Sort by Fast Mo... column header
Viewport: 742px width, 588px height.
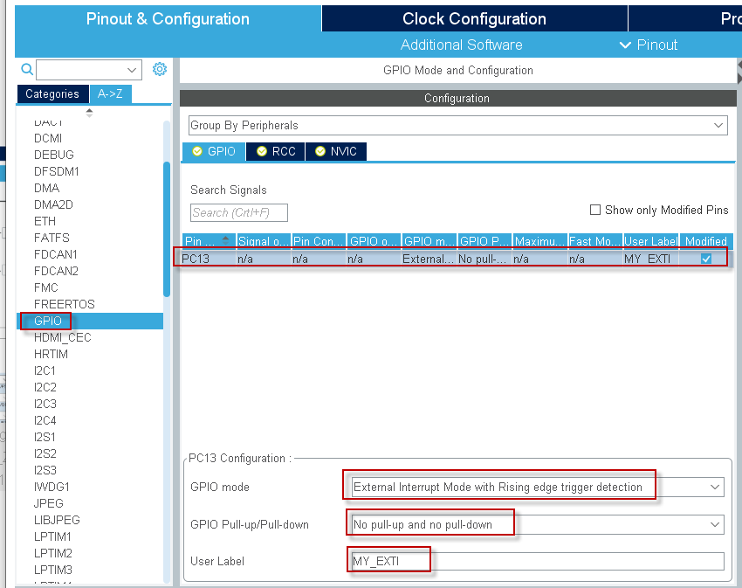594,240
